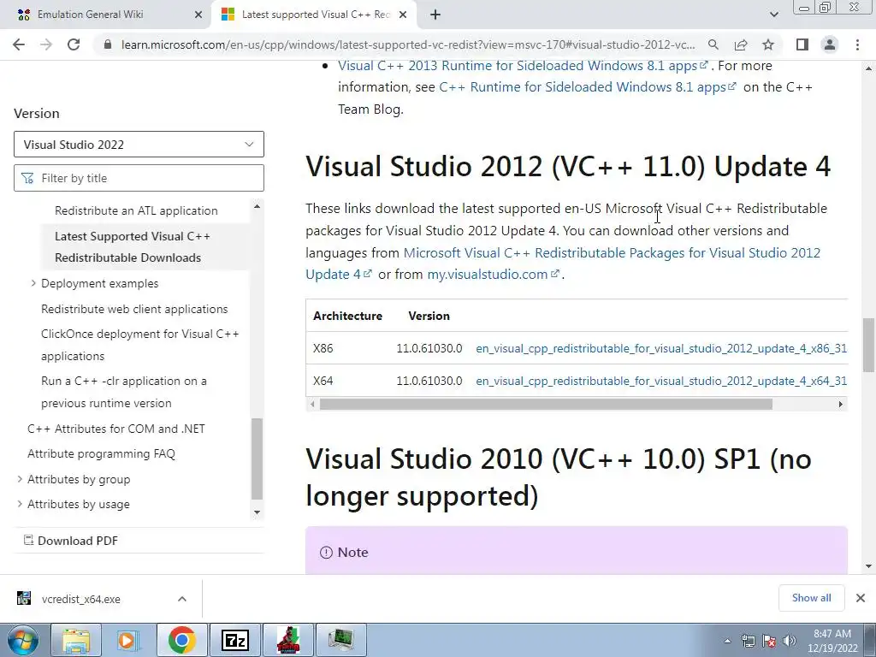This screenshot has height=657, width=876.
Task: Open C++ Runtime for Sideloaded Windows 8.1 apps link
Action: pos(588,87)
